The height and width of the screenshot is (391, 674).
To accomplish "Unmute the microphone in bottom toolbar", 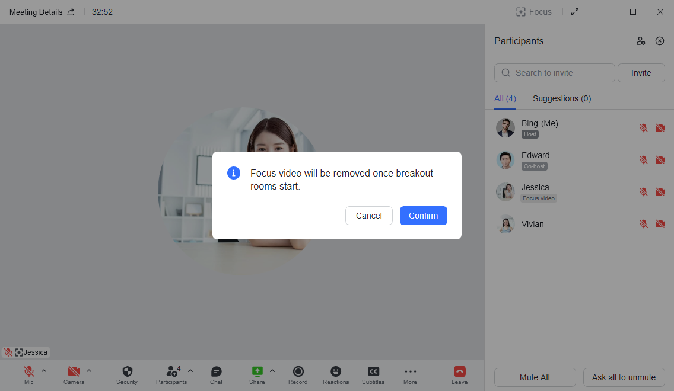I will [x=28, y=372].
